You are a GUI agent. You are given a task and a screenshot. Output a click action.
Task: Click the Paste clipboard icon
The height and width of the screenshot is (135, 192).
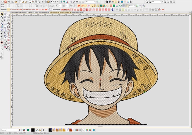(48, 2)
